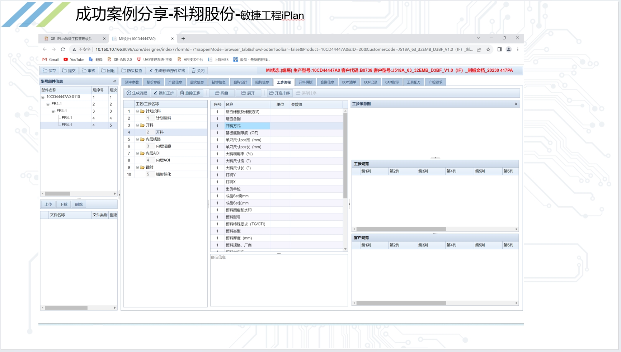
Task: Switch to the BOM清单 tab
Action: [x=349, y=82]
